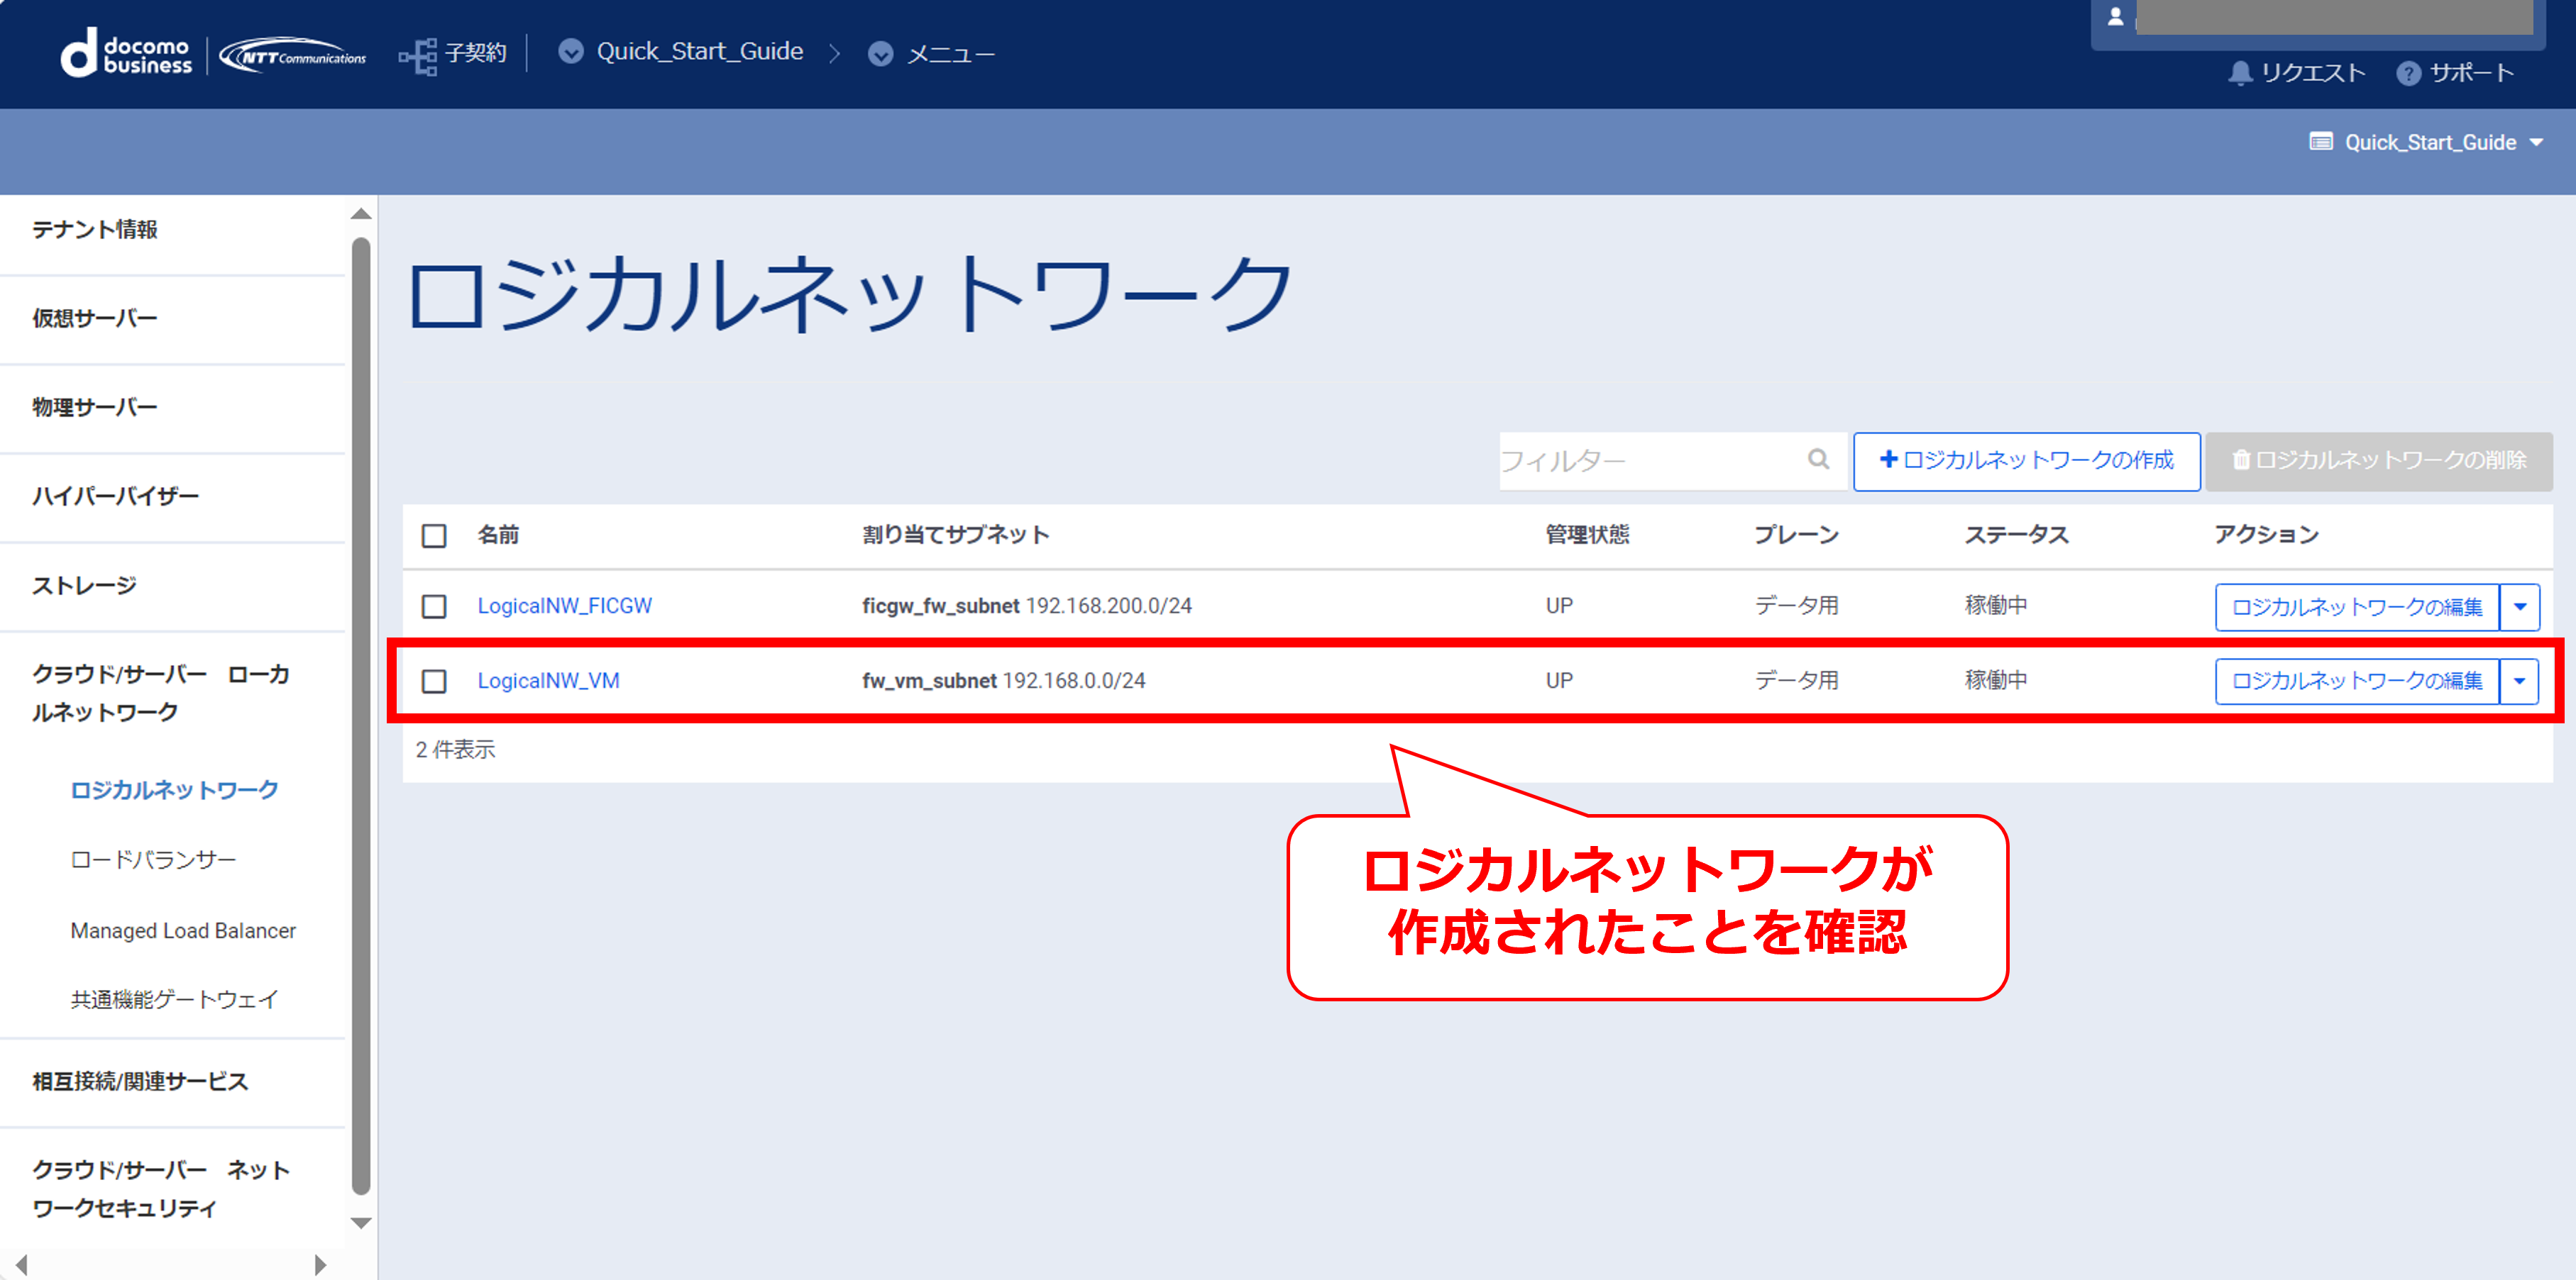Click the 子契約 link in header
The image size is (2576, 1280).
click(x=476, y=53)
